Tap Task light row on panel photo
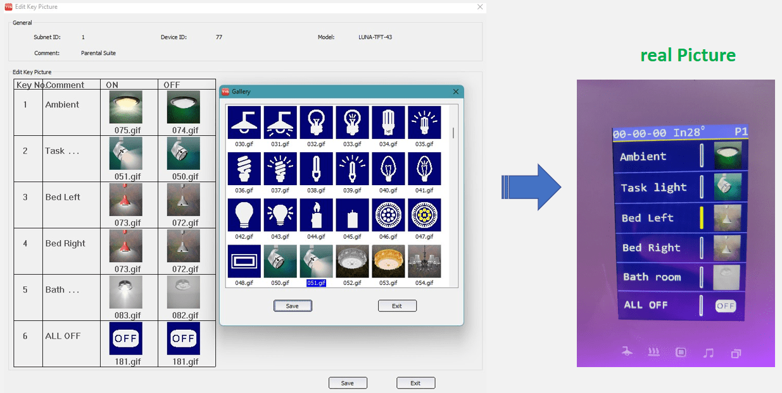Viewport: 782px width, 393px height. (x=680, y=187)
